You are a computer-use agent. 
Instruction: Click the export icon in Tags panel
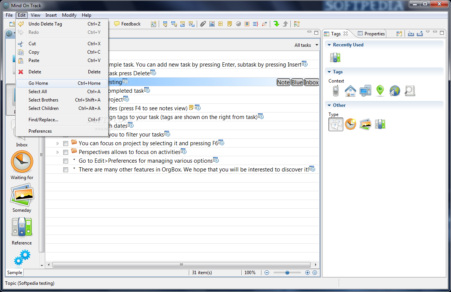420,33
